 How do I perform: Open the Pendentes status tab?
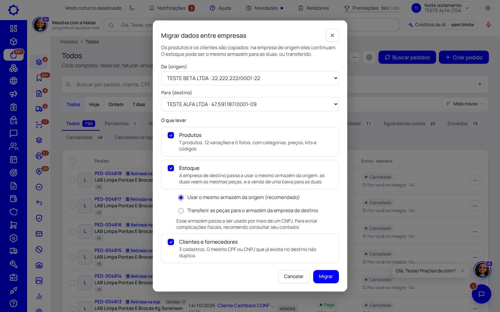click(x=121, y=123)
